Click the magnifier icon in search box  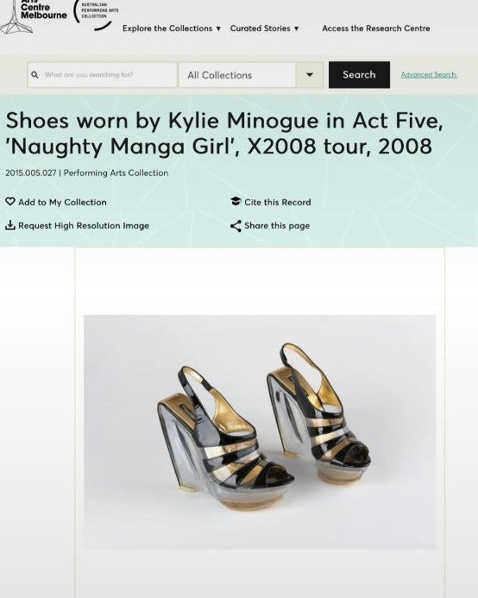tap(35, 75)
